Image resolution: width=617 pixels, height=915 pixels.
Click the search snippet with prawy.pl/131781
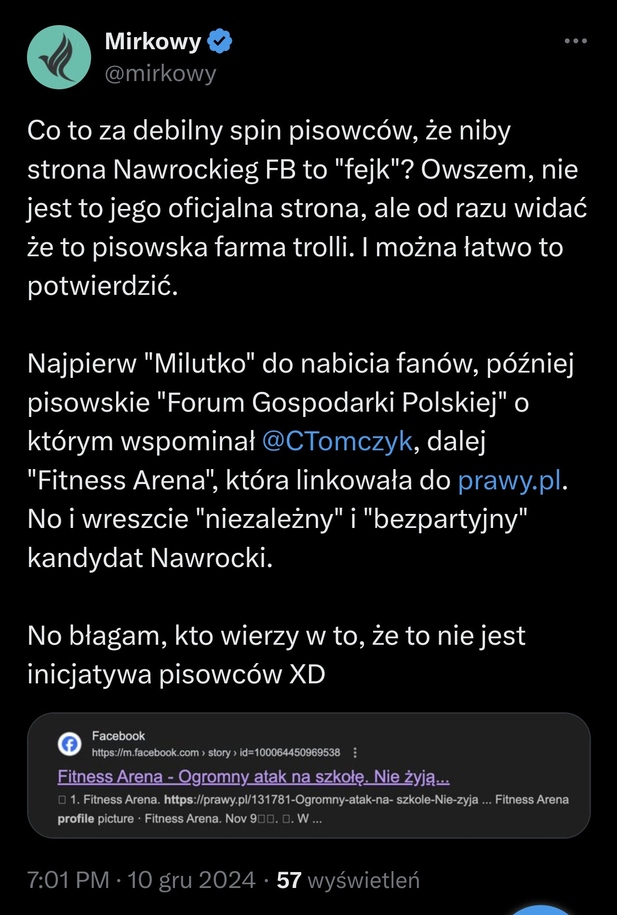click(313, 800)
